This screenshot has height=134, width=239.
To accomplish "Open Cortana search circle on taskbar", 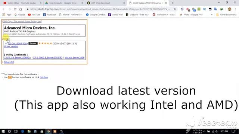I will 9,131.
